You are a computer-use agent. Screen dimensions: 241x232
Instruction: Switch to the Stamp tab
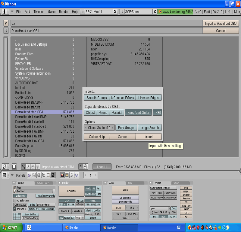(176, 183)
